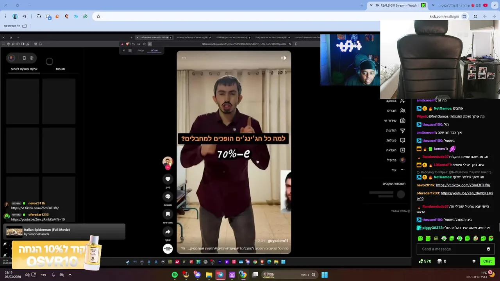Open Task View in taskbar
Viewport: 500px width, 281px height.
click(255, 275)
